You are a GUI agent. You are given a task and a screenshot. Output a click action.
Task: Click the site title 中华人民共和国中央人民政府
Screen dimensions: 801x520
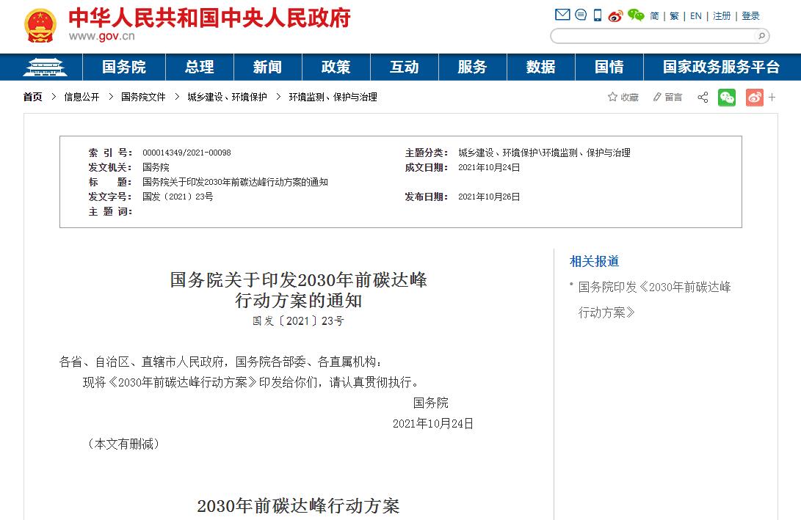209,18
